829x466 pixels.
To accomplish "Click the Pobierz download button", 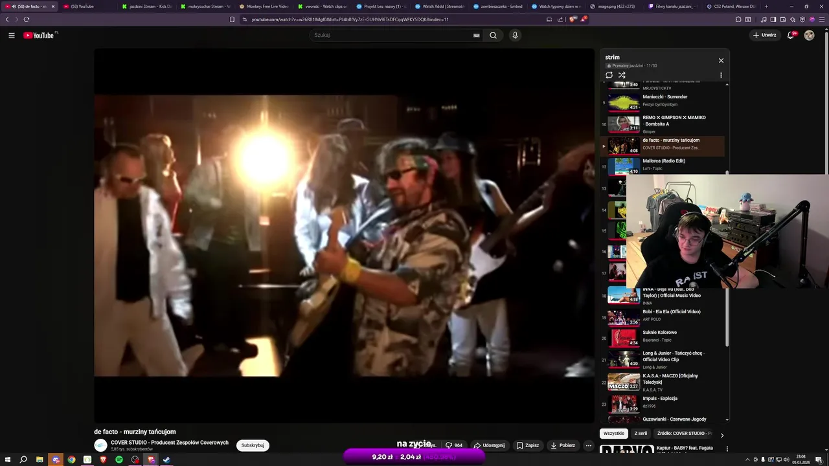I will pyautogui.click(x=562, y=445).
